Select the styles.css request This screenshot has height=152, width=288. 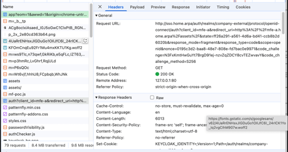click(x=45, y=121)
